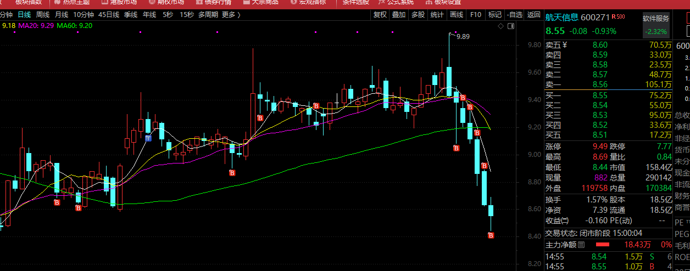
Task: Click the diamond icon above the chart
Action: (x=500, y=26)
